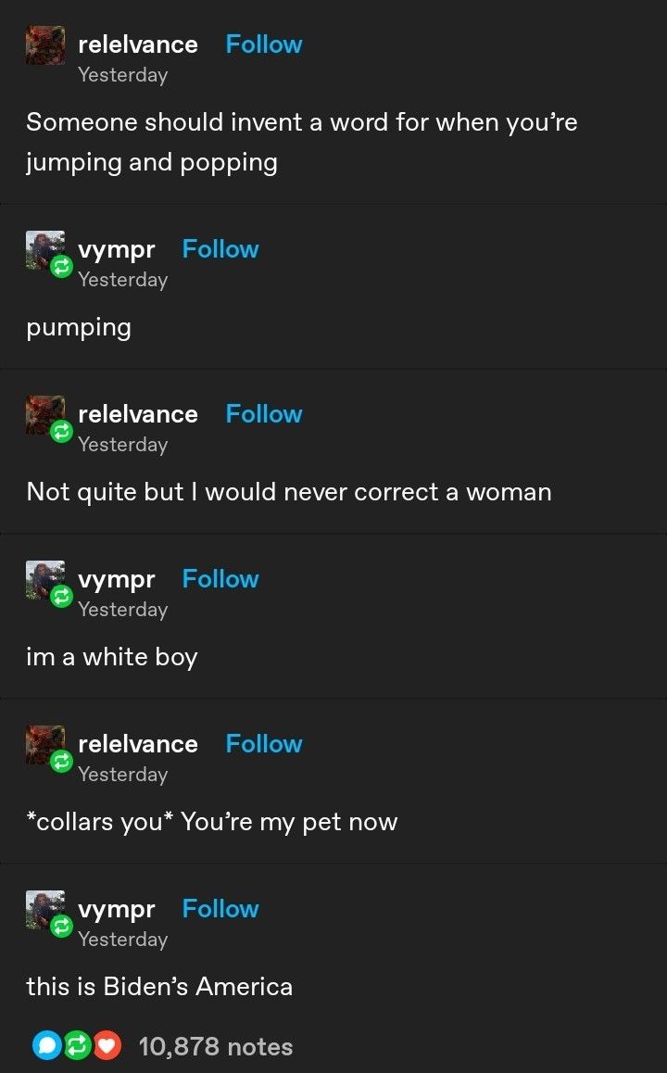Click the 'Yesterday' timestamp on the first post

(x=122, y=74)
